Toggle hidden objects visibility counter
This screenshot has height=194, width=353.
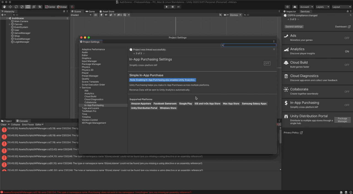[119, 15]
